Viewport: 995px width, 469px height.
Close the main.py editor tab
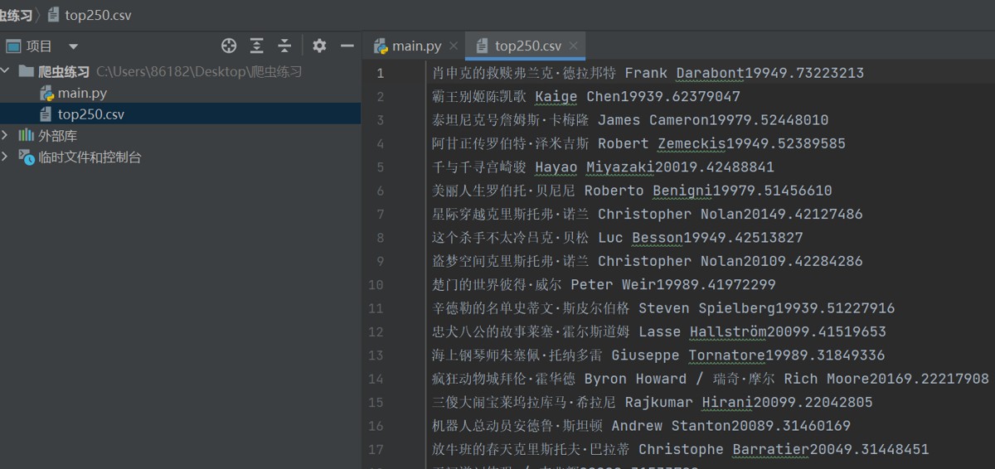click(x=453, y=46)
